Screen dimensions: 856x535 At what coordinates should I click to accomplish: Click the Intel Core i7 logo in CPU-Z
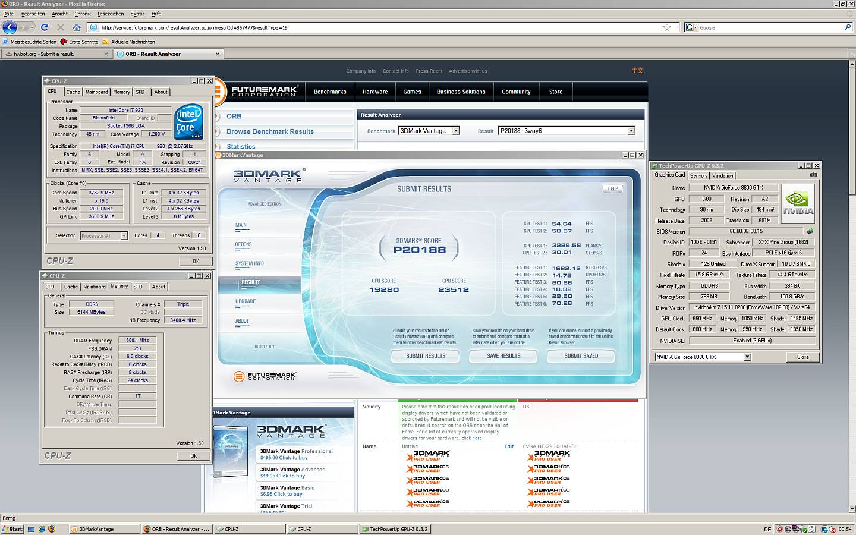tap(189, 122)
